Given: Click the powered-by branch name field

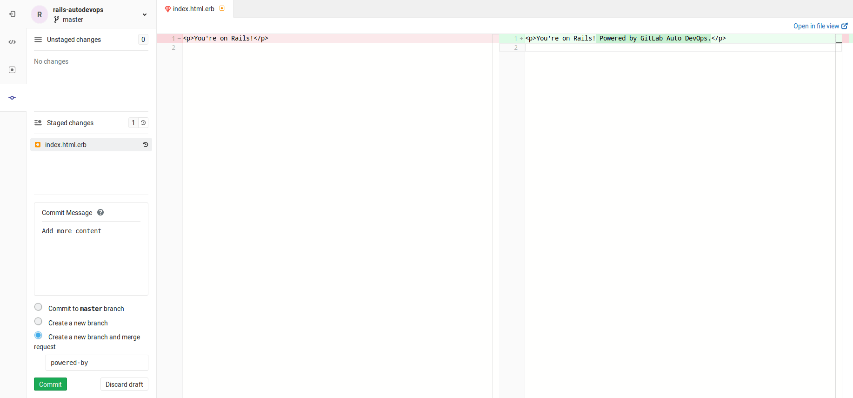Looking at the screenshot, I should (97, 363).
